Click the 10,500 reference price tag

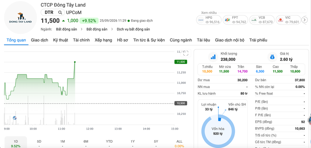tap(180, 103)
